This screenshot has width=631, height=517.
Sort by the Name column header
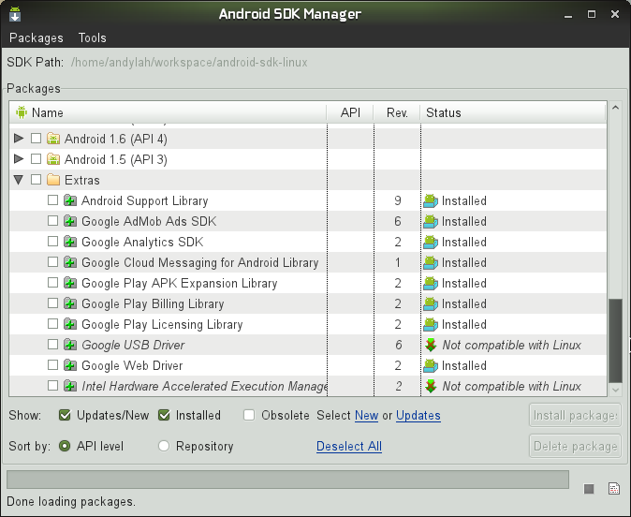168,112
